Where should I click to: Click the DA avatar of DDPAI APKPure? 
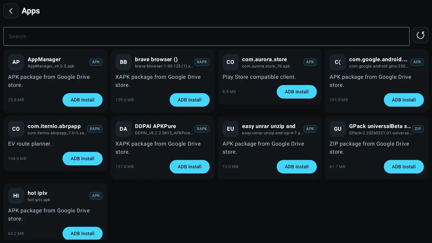(x=123, y=129)
